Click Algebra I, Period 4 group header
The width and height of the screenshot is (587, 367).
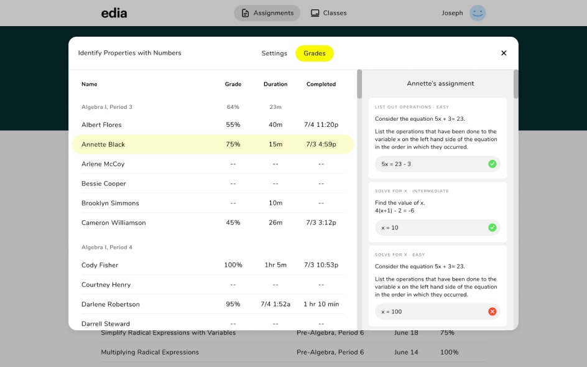pos(107,247)
